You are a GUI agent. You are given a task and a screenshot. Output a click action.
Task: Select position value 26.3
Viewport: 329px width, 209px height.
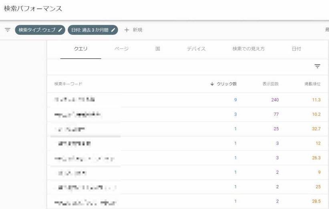(x=316, y=158)
